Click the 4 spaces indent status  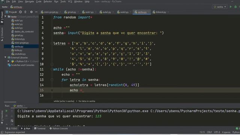[x=226, y=132]
